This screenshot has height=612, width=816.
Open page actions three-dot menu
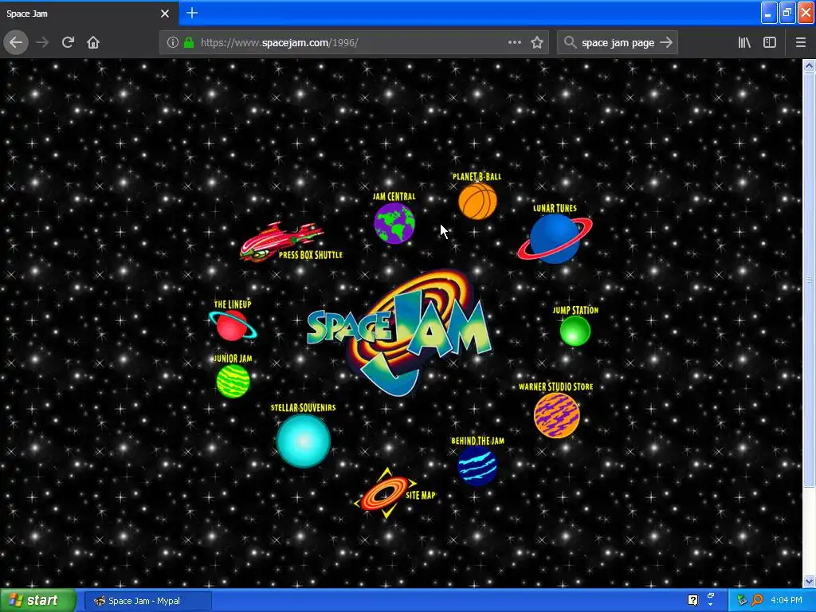coord(514,43)
